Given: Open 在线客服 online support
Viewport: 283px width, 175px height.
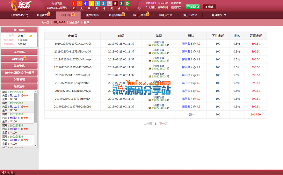Looking at the screenshot, I should pos(193,7).
